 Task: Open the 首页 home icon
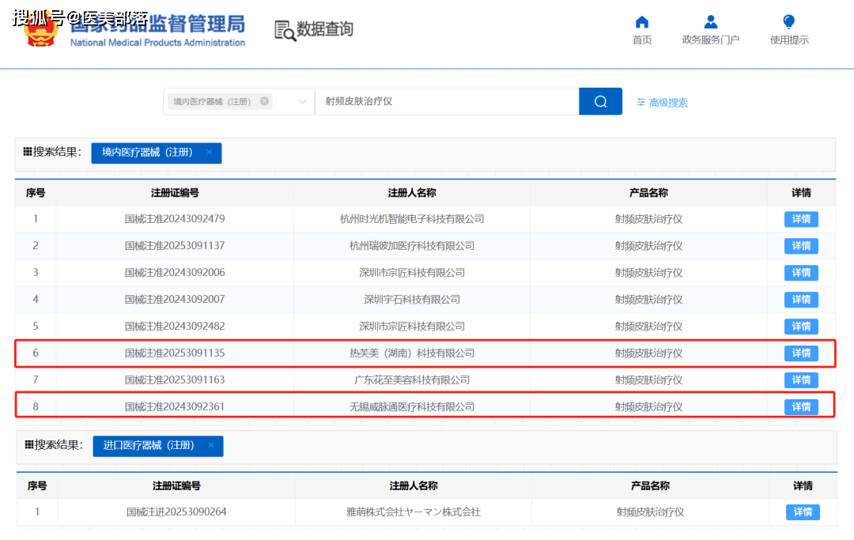point(642,22)
